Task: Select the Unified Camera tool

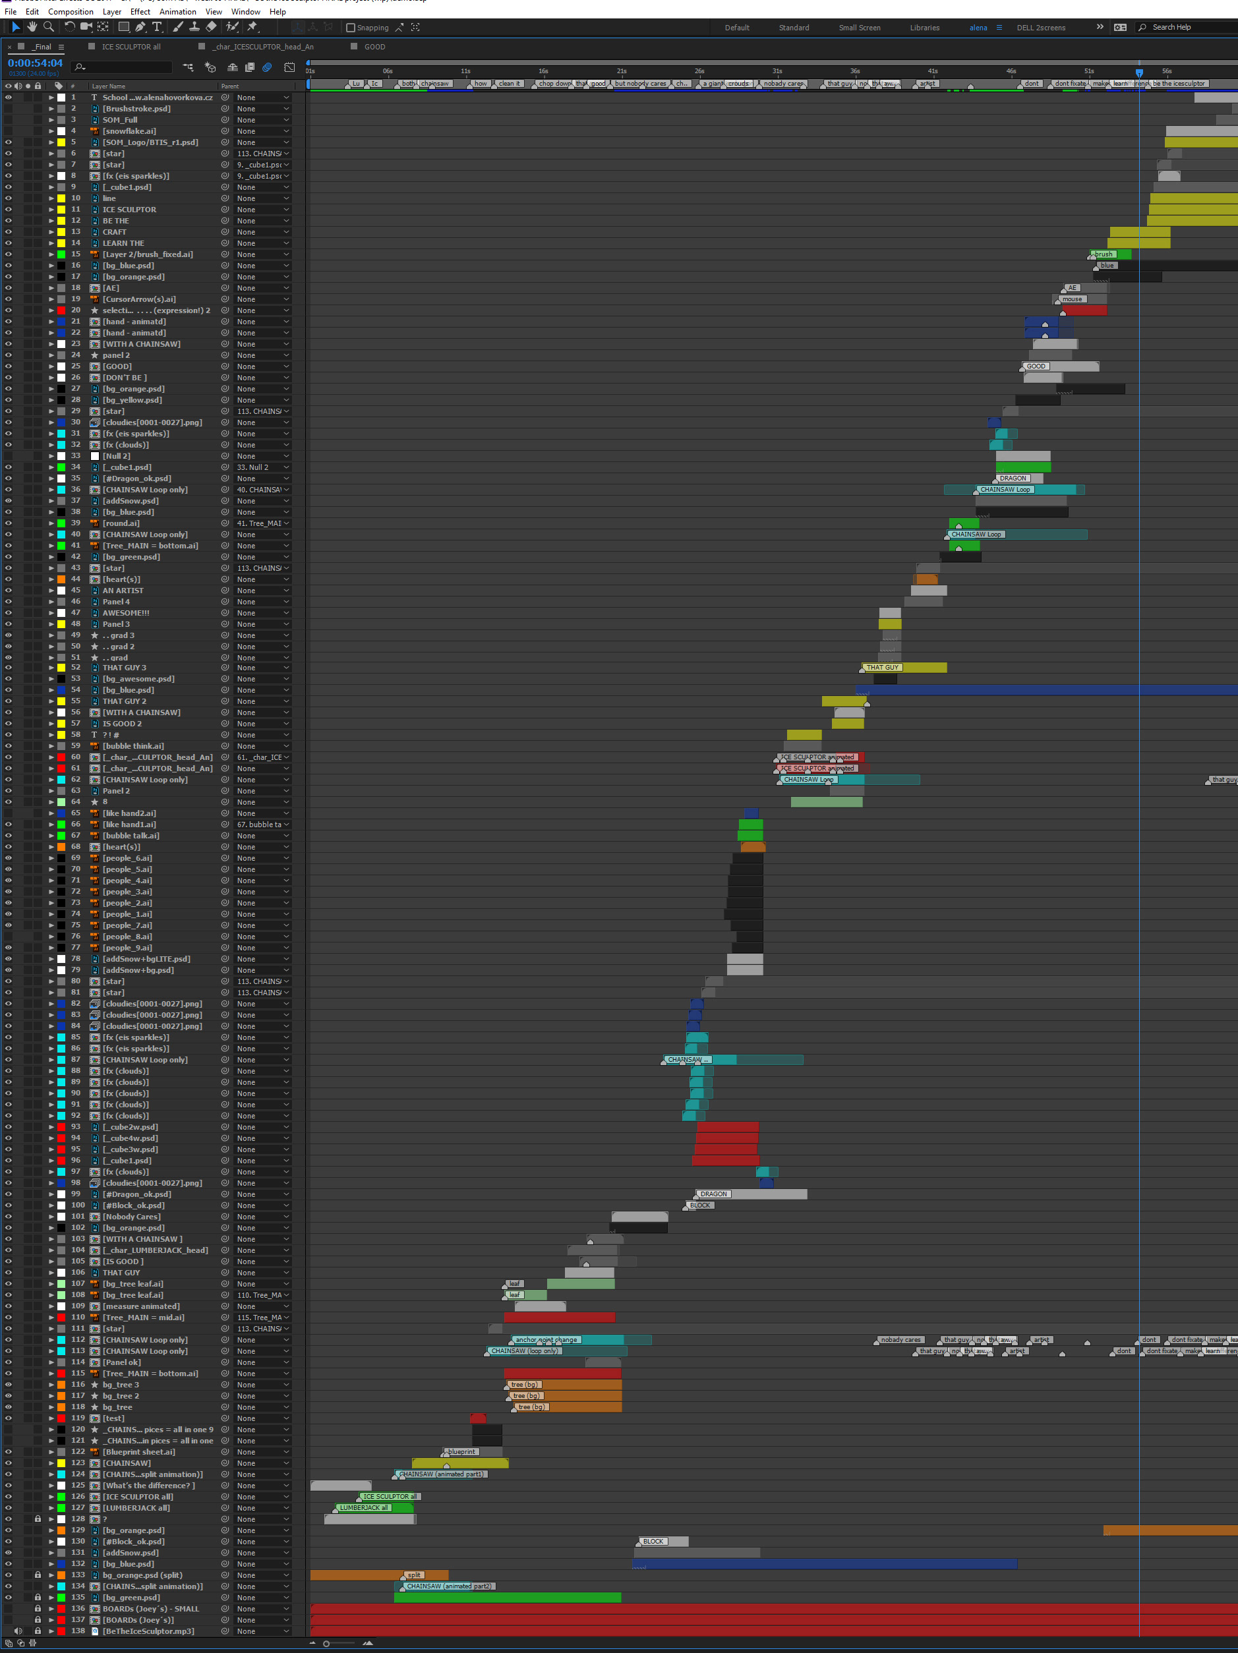Action: point(86,27)
